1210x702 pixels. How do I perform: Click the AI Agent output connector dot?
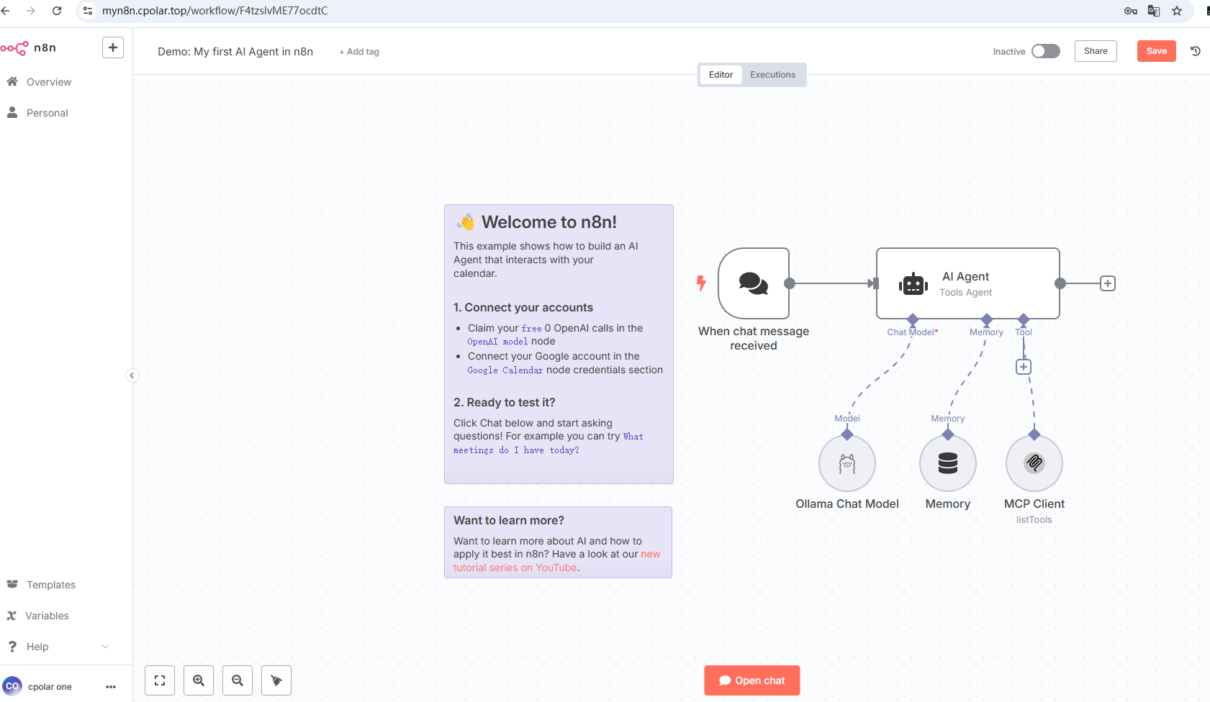1060,283
